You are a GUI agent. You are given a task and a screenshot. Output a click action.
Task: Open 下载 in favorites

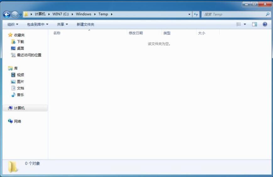click(20, 42)
